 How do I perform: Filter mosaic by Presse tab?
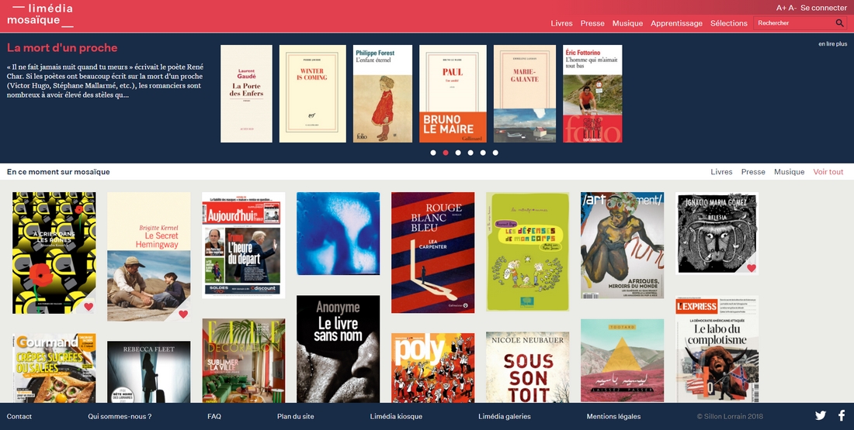tap(753, 172)
